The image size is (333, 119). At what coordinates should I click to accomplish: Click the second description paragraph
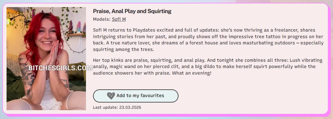click(208, 66)
